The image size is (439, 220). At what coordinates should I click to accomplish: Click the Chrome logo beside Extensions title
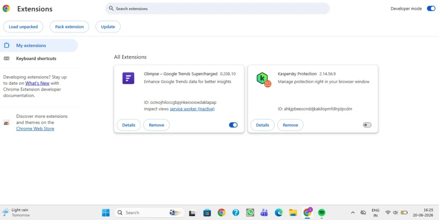pos(6,9)
